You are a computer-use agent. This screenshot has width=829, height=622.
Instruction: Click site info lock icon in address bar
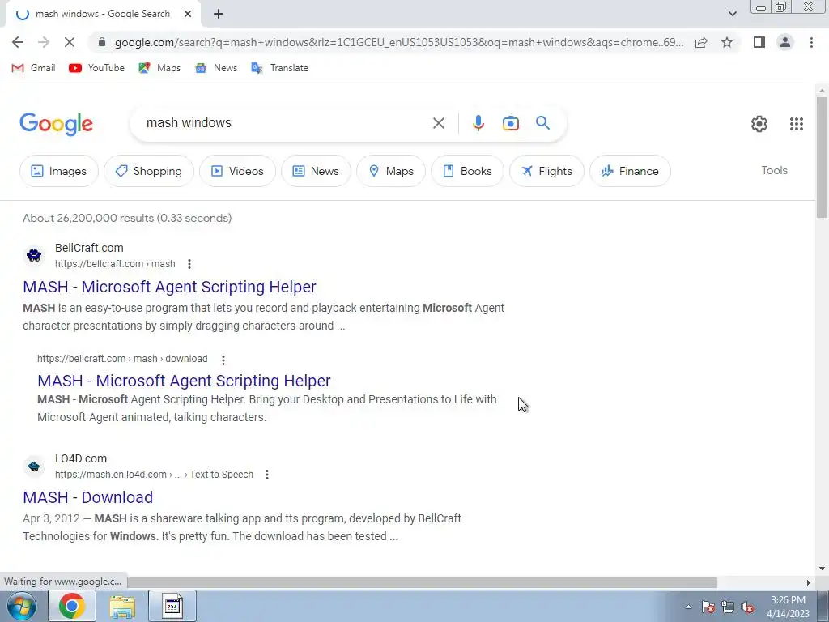[102, 42]
